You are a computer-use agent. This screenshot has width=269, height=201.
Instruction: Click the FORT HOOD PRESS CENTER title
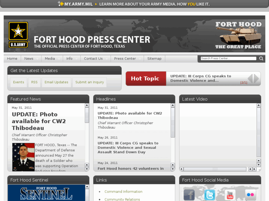pyautogui.click(x=92, y=39)
